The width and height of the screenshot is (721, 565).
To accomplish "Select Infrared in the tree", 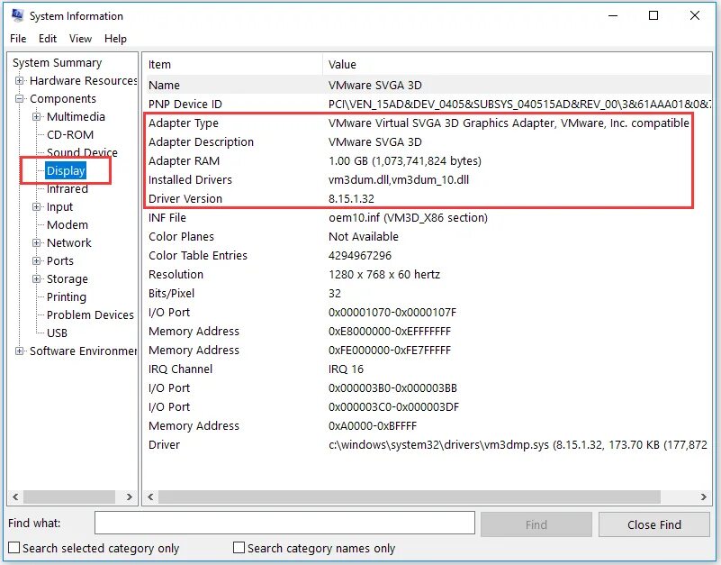I will [68, 189].
